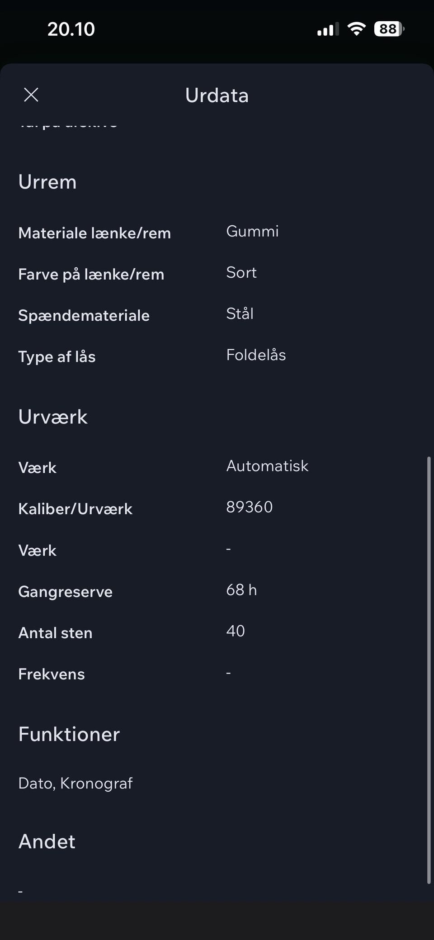Viewport: 434px width, 940px height.
Task: Select the Urrem section heading
Action: pos(47,182)
